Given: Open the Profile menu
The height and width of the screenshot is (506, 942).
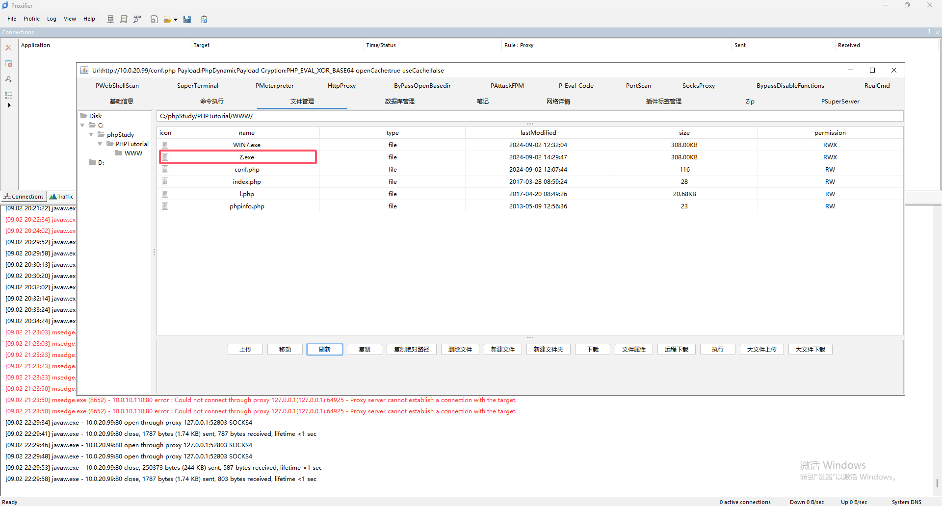Looking at the screenshot, I should point(31,19).
